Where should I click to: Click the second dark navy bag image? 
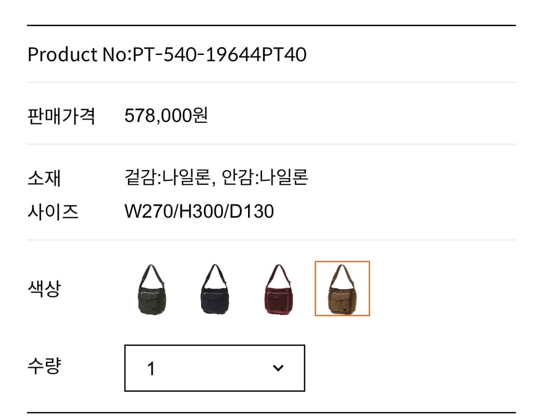point(215,289)
